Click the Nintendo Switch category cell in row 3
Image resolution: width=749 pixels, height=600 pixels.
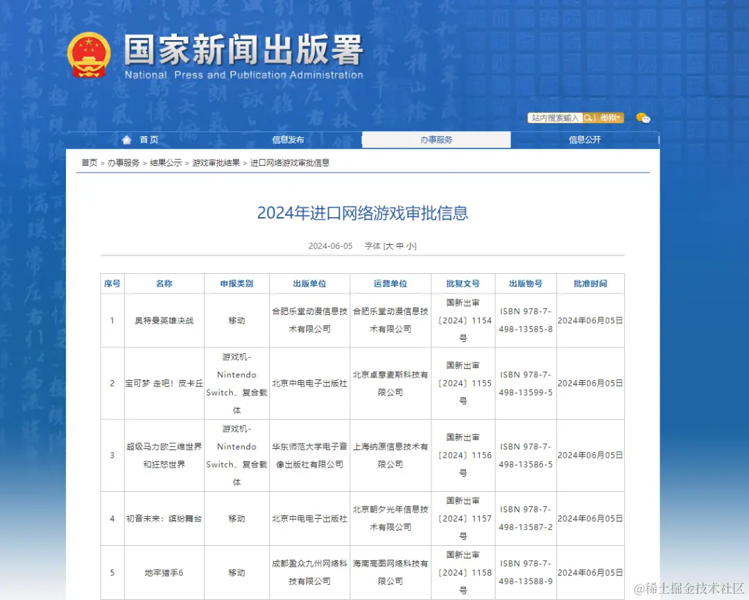[236, 455]
